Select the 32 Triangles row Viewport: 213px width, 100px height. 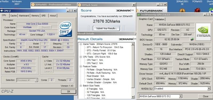tap(95, 92)
